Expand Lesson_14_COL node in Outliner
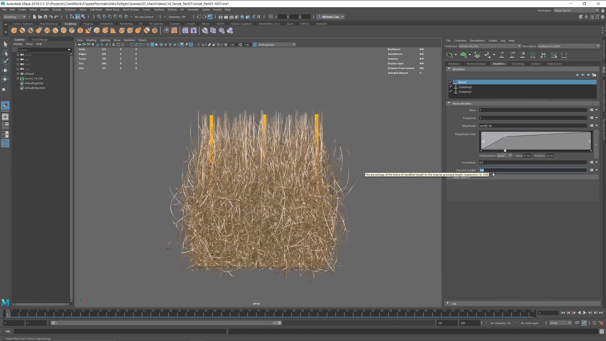This screenshot has height=341, width=606. pos(18,78)
